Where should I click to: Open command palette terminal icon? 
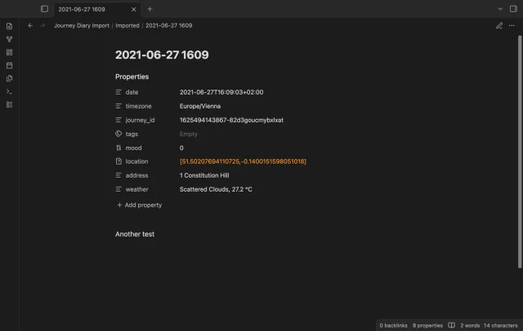9,91
